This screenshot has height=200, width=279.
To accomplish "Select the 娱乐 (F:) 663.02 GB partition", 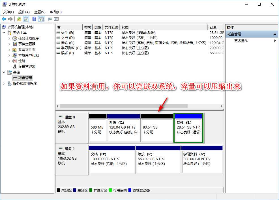I will pos(158,160).
